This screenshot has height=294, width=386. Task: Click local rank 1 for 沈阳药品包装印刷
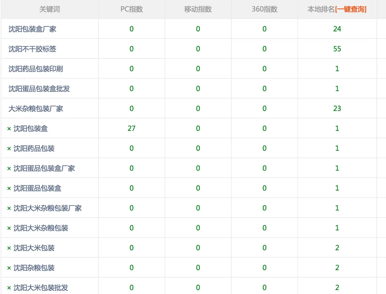pos(337,69)
